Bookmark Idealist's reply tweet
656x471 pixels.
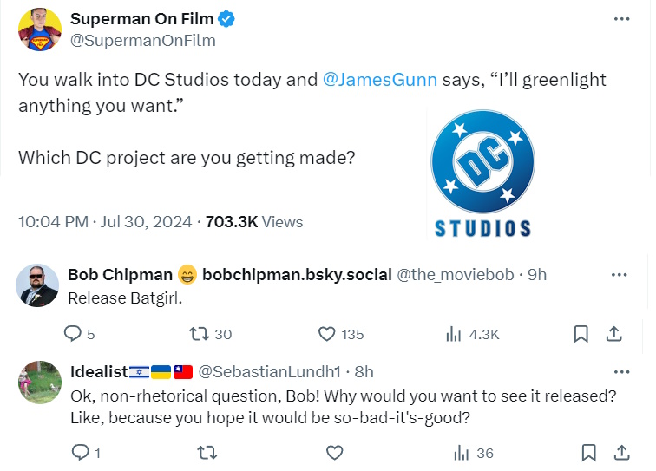(x=588, y=452)
